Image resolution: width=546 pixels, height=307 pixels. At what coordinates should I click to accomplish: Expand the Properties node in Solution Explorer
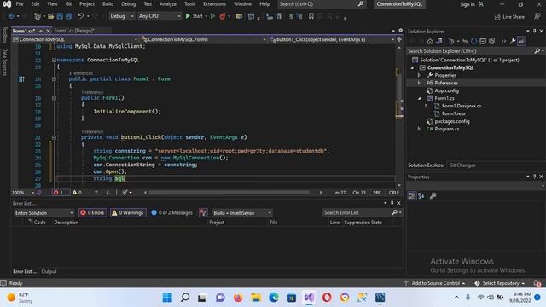click(419, 75)
